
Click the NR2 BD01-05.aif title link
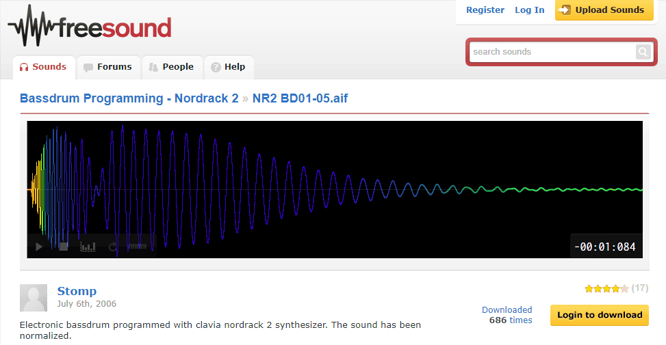pos(300,98)
